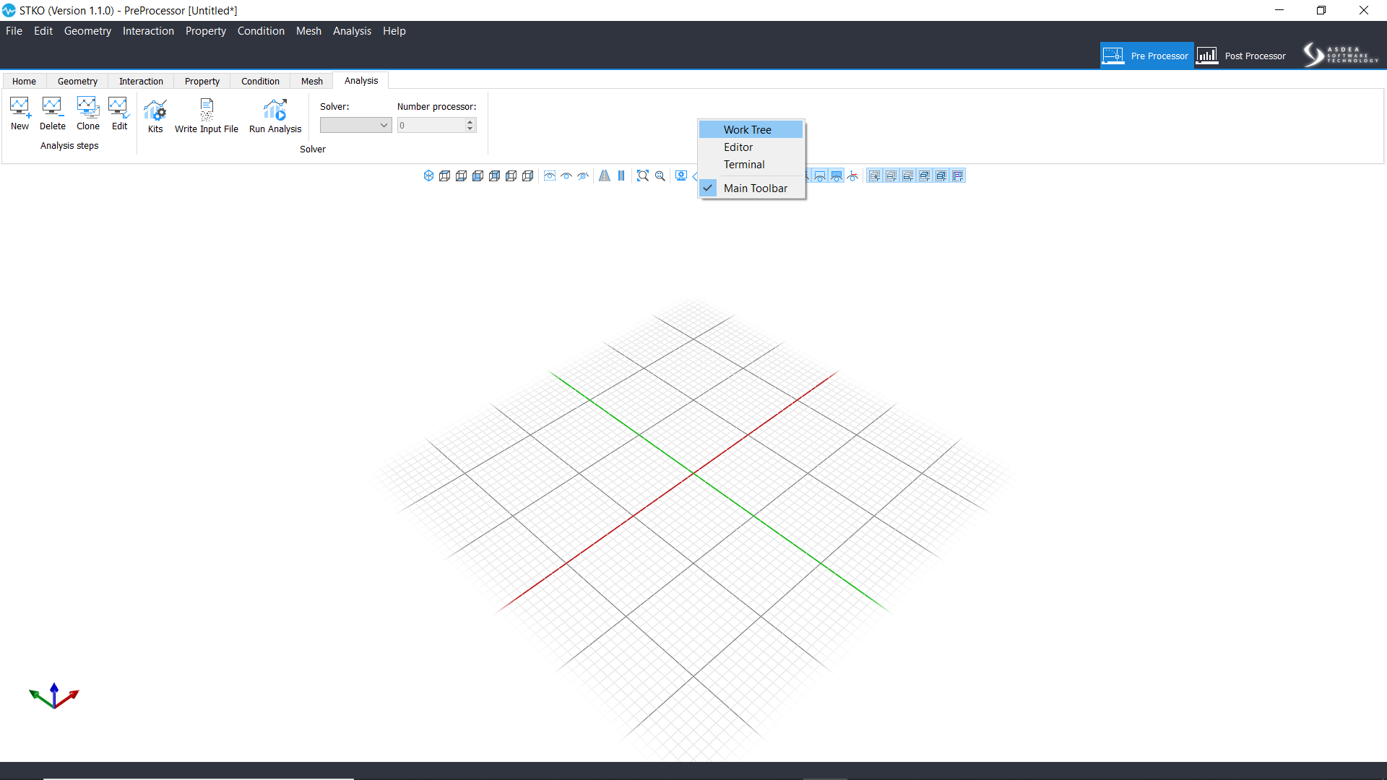Click the show eye icon
Screen dimensions: 1387x780
coord(566,175)
